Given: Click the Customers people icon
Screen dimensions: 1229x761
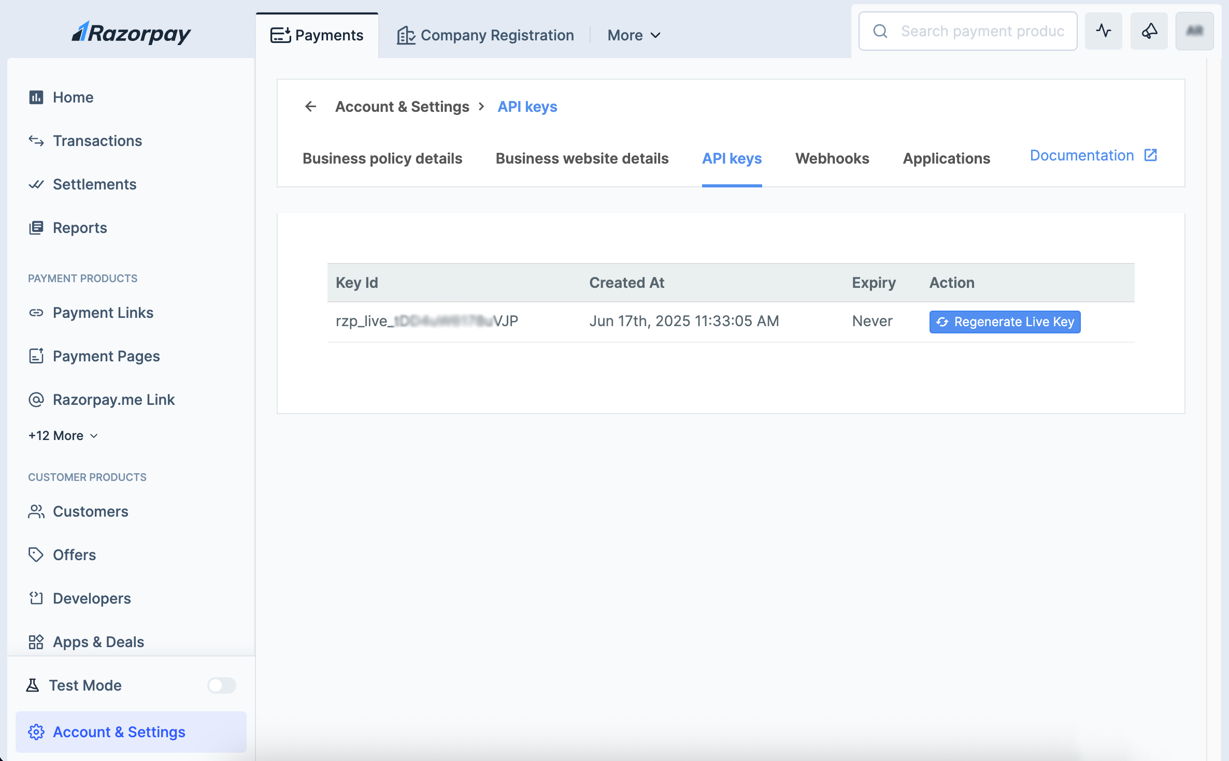Looking at the screenshot, I should click(36, 511).
